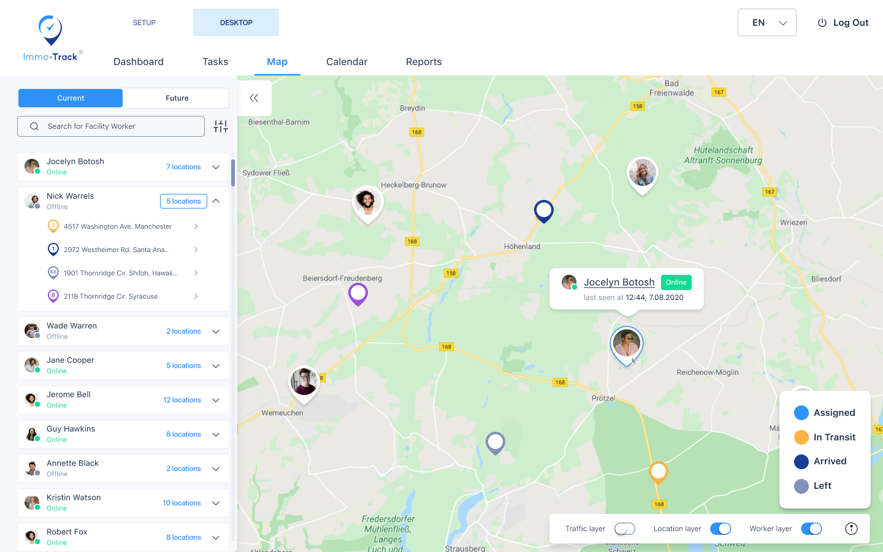Viewport: 883px width, 552px height.
Task: Click the Log Out power icon
Action: 822,23
